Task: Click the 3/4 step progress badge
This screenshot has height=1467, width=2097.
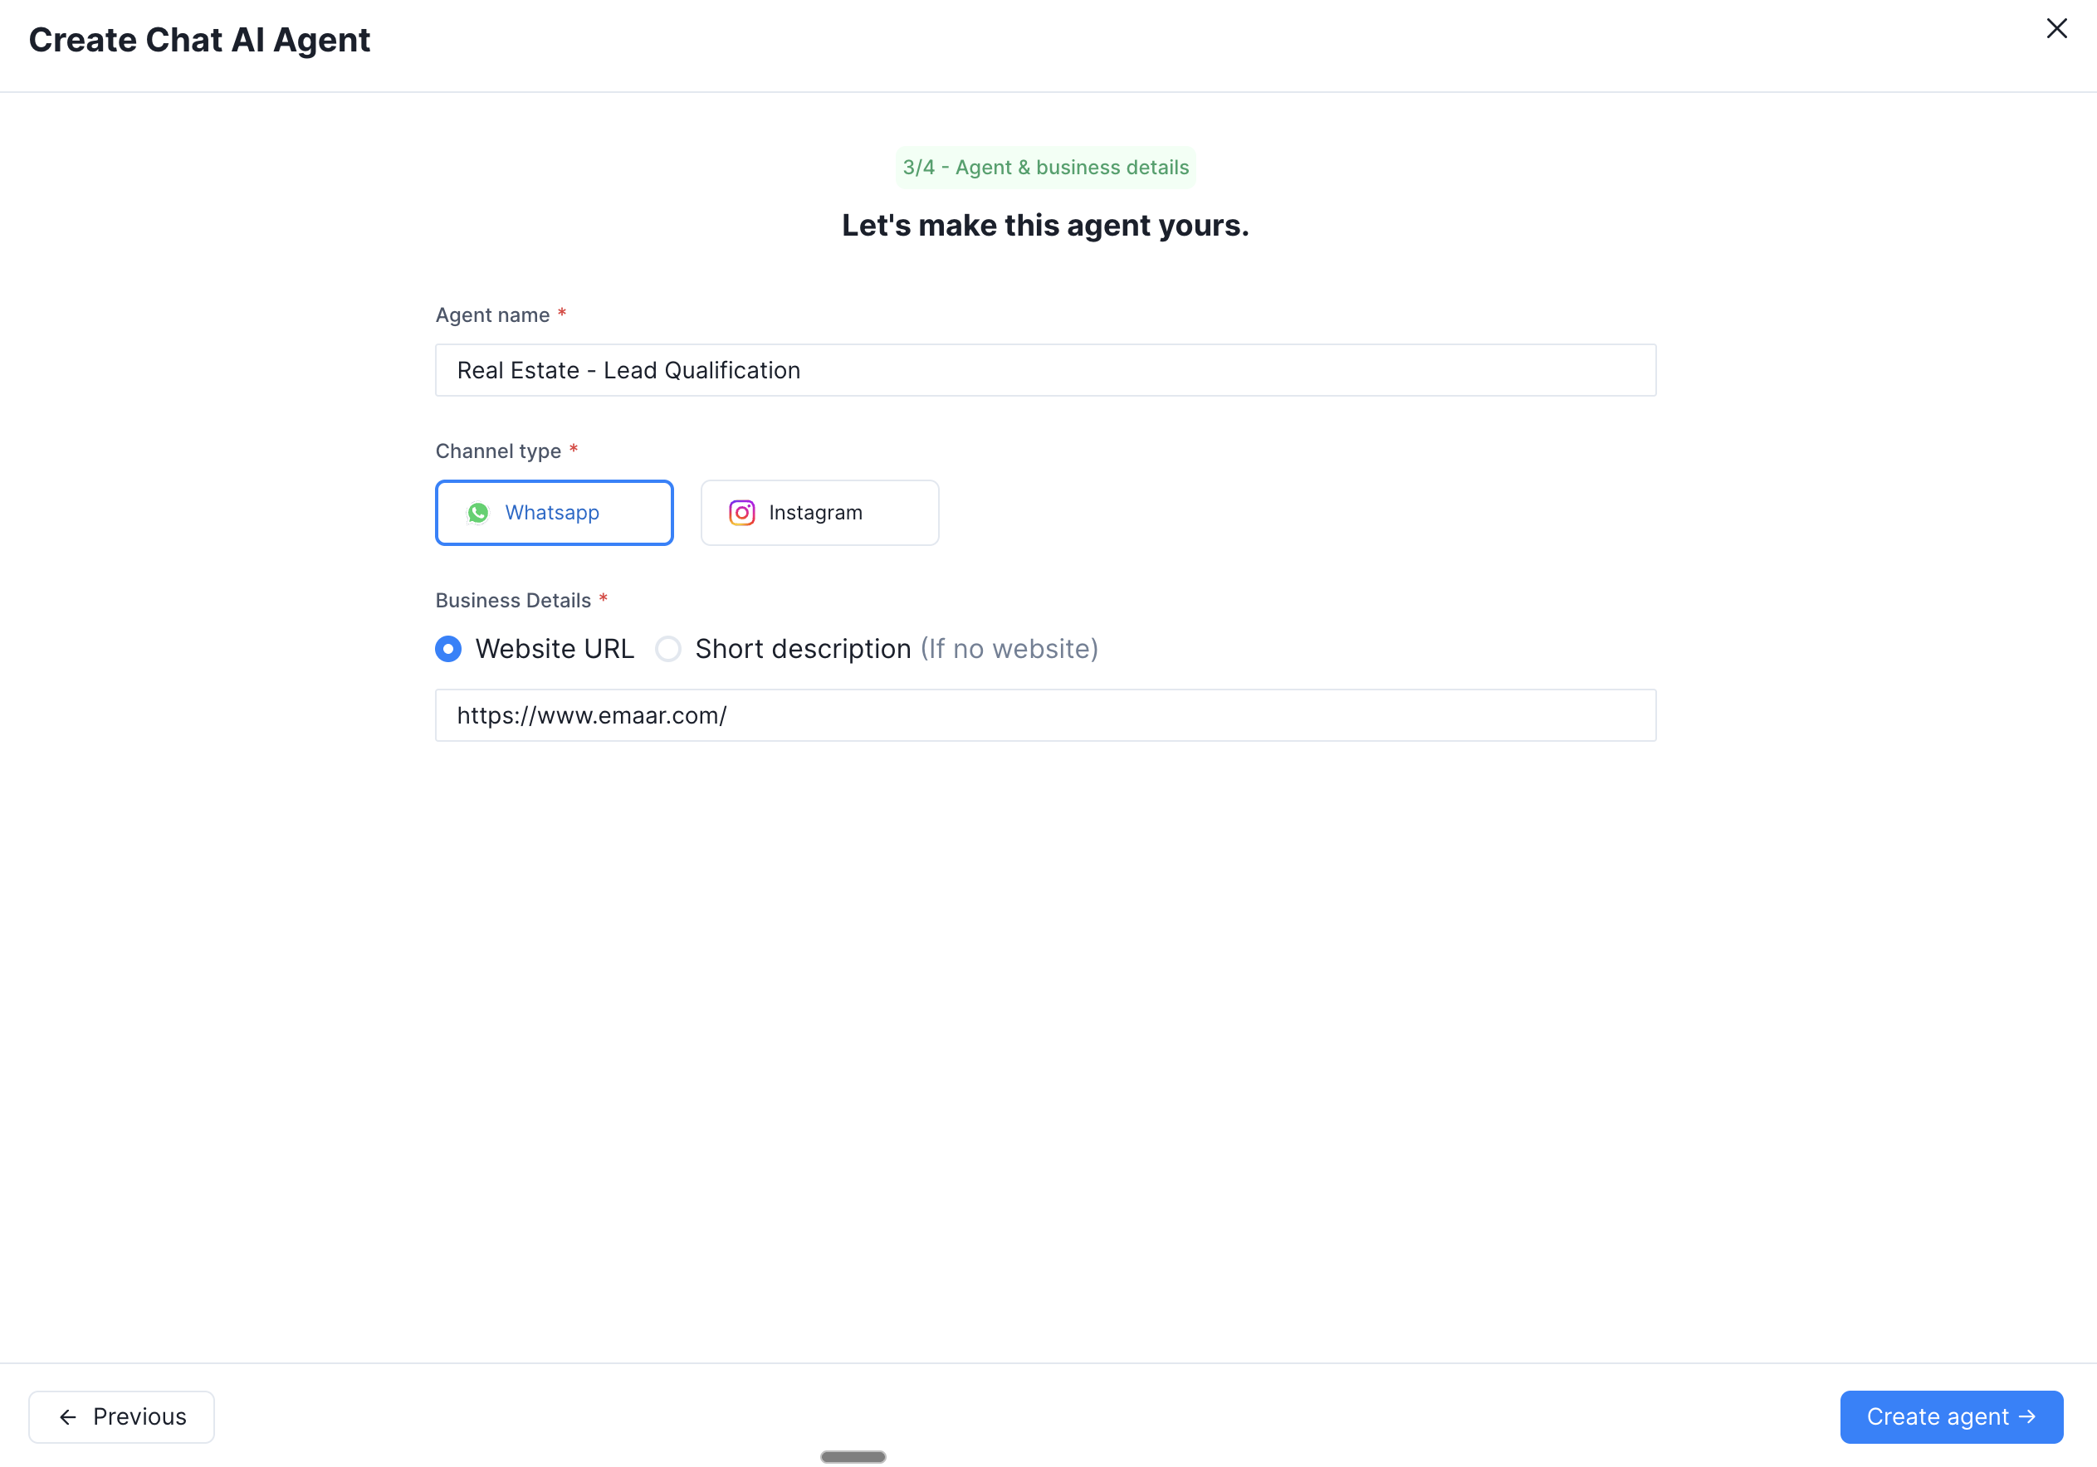Action: pyautogui.click(x=1045, y=168)
